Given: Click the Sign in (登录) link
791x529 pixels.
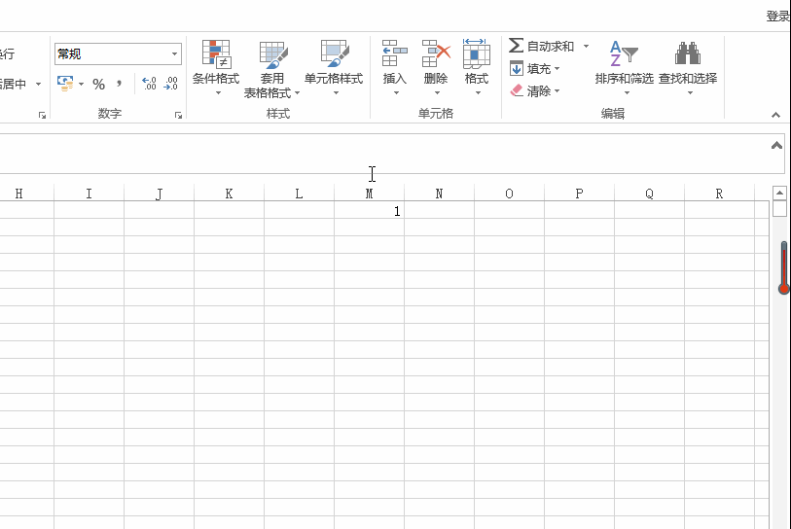Looking at the screenshot, I should tap(778, 17).
